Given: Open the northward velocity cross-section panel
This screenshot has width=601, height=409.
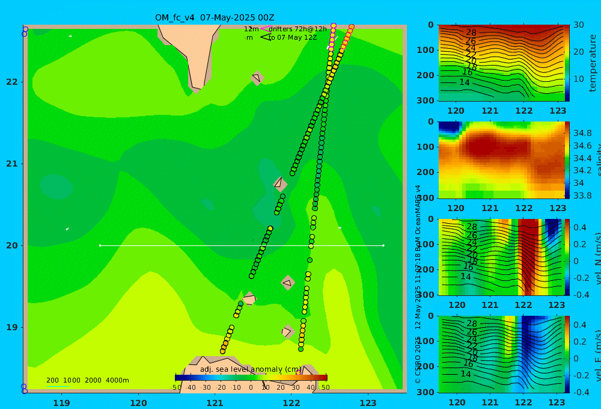Looking at the screenshot, I should click(x=501, y=257).
